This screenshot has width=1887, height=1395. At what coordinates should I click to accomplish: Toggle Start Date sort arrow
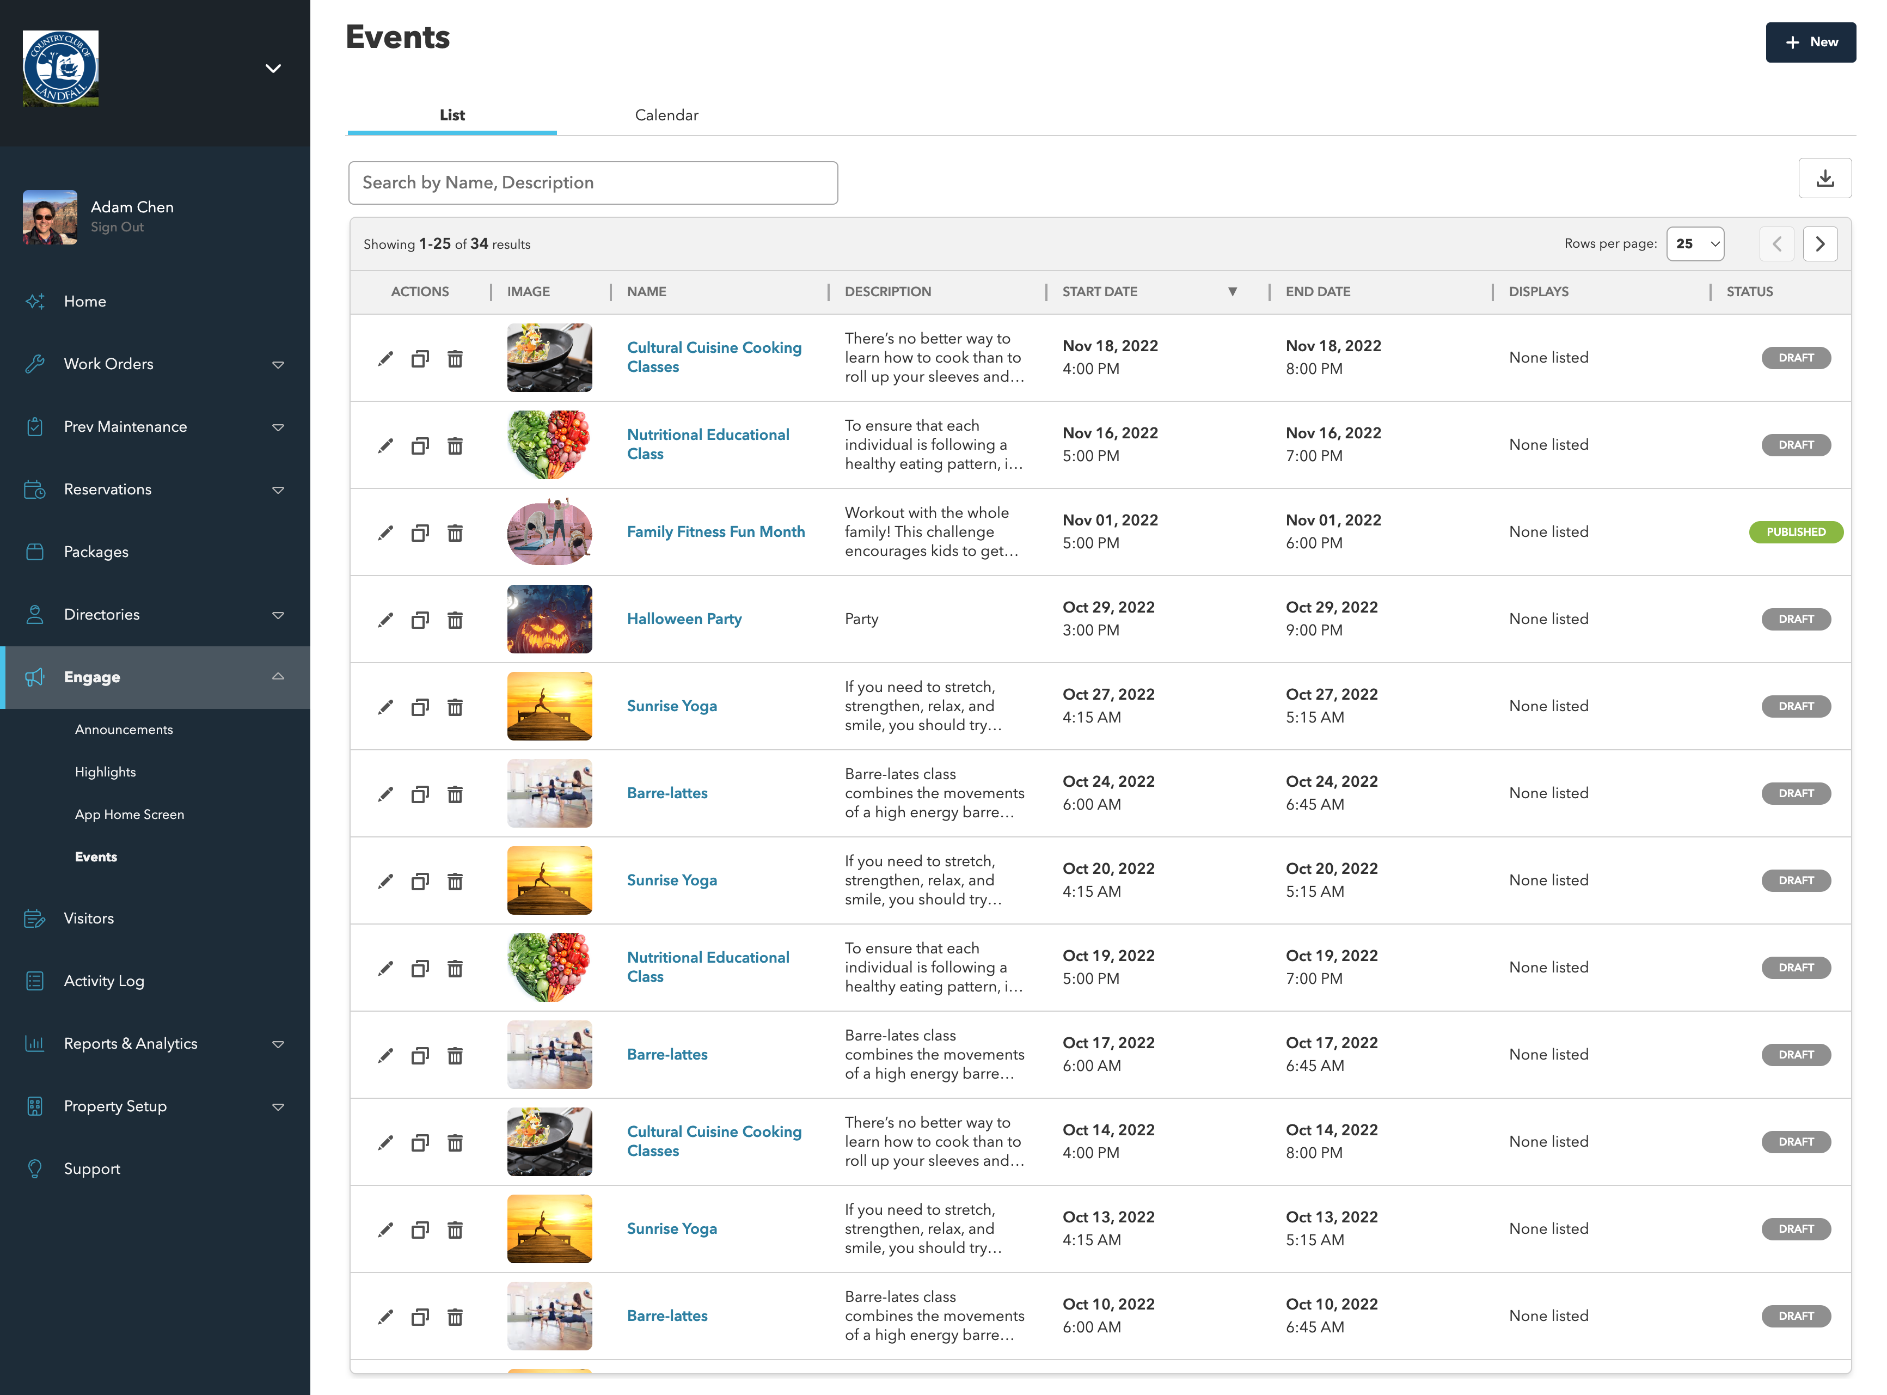point(1232,291)
